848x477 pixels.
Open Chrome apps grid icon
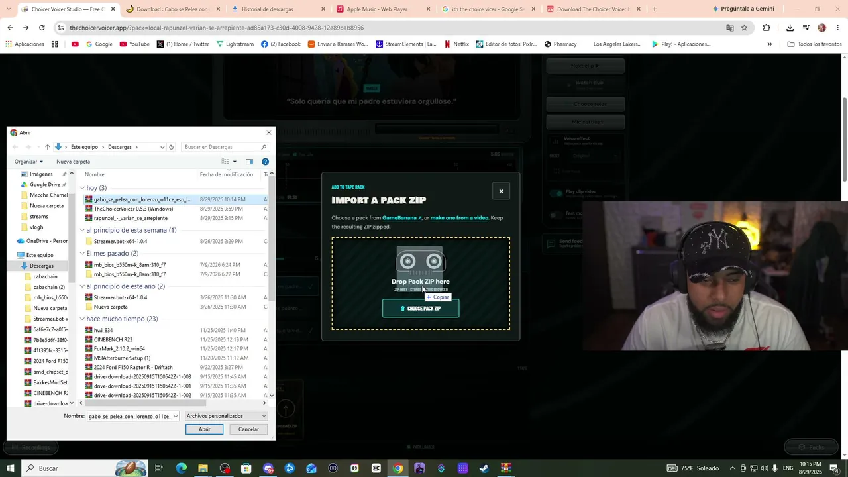click(54, 44)
